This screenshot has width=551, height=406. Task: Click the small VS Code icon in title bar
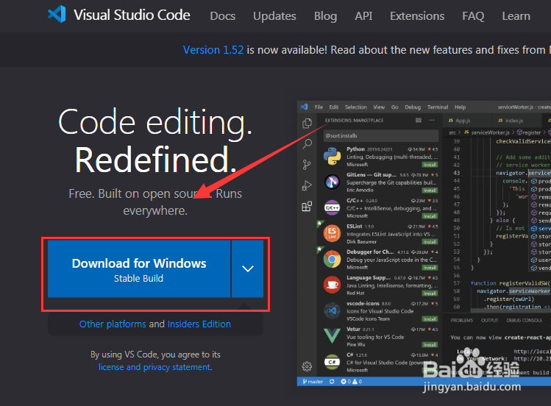(305, 107)
